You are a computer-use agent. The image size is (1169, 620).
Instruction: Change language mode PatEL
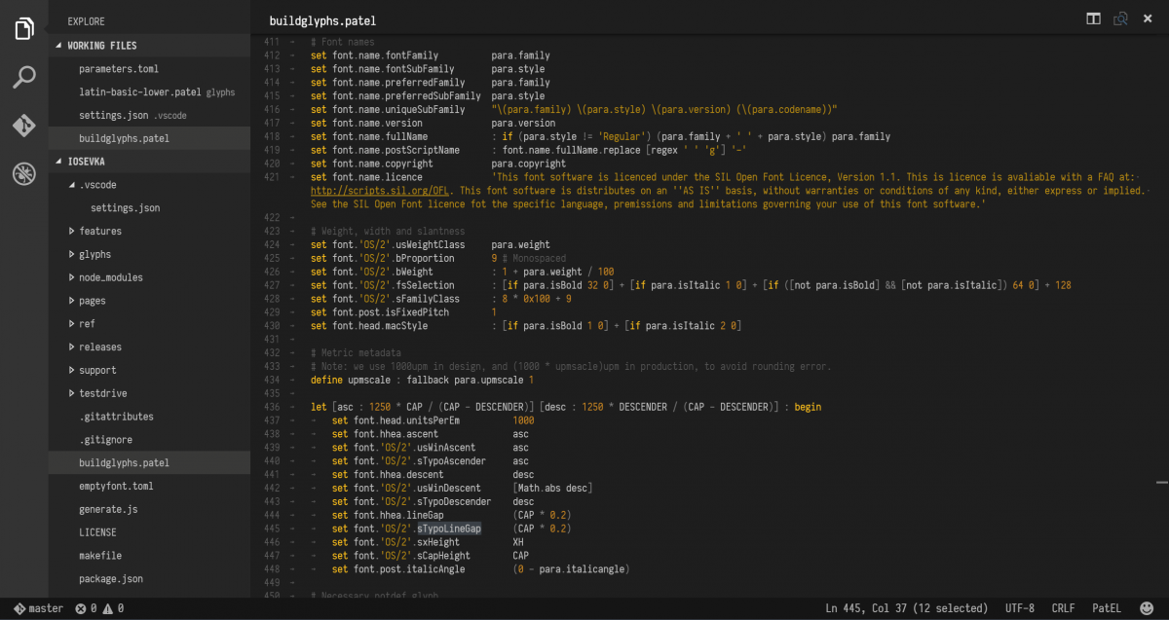(1107, 608)
